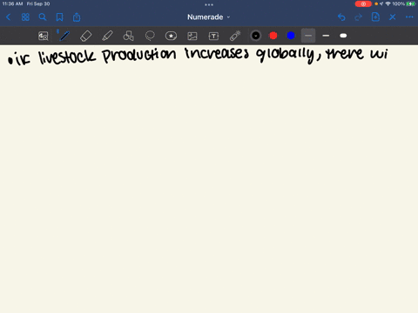The image size is (418, 313).
Task: Bookmark this page
Action: (x=60, y=17)
